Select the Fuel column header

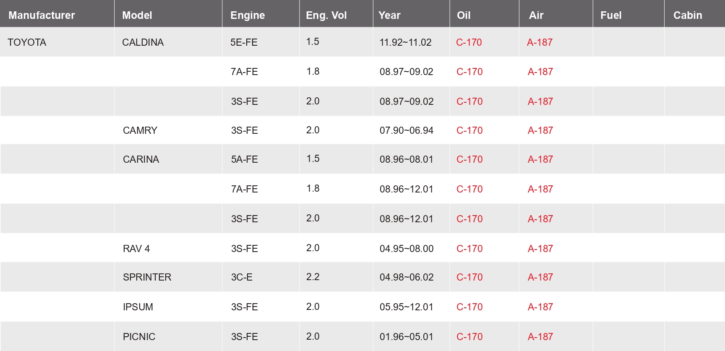tap(611, 16)
